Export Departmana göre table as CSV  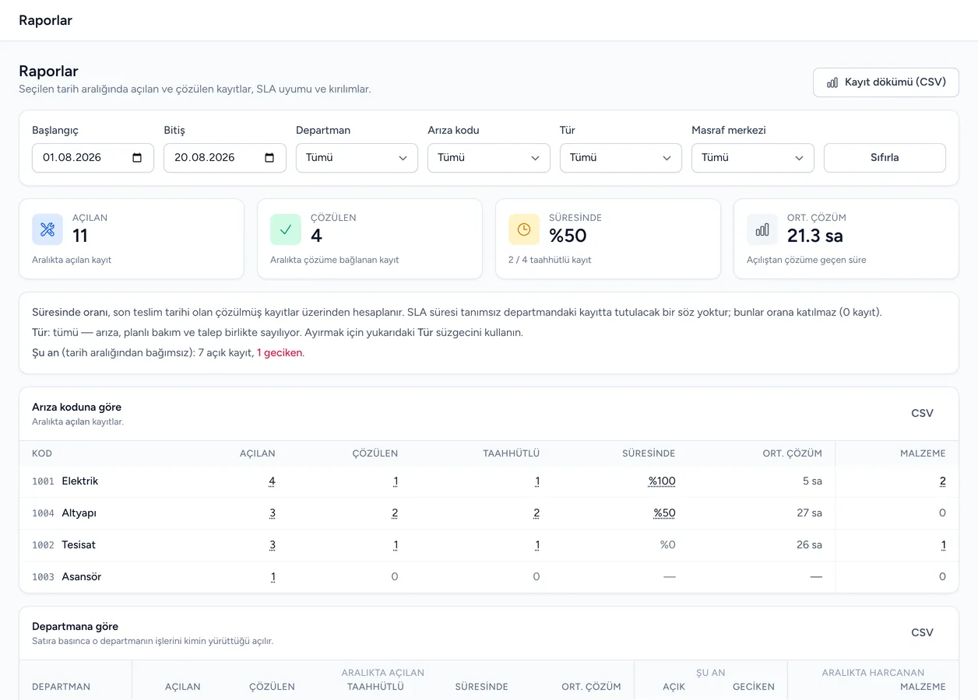tap(922, 633)
